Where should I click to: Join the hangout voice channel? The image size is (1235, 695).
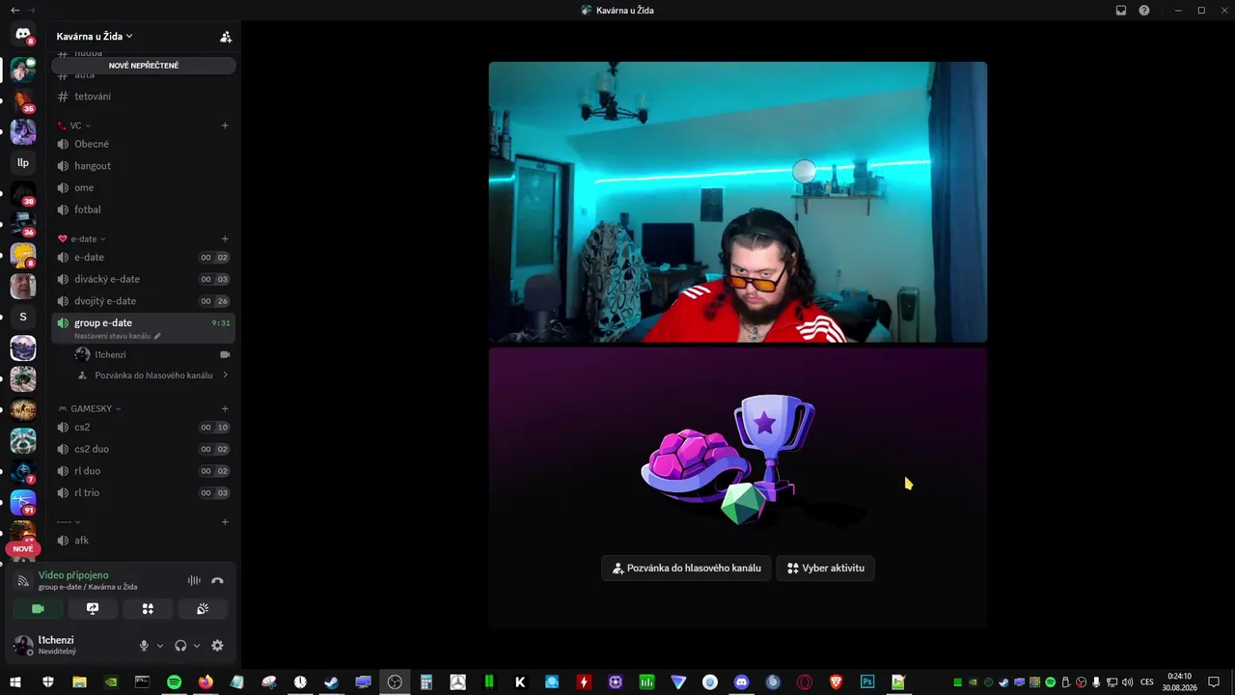144,166
